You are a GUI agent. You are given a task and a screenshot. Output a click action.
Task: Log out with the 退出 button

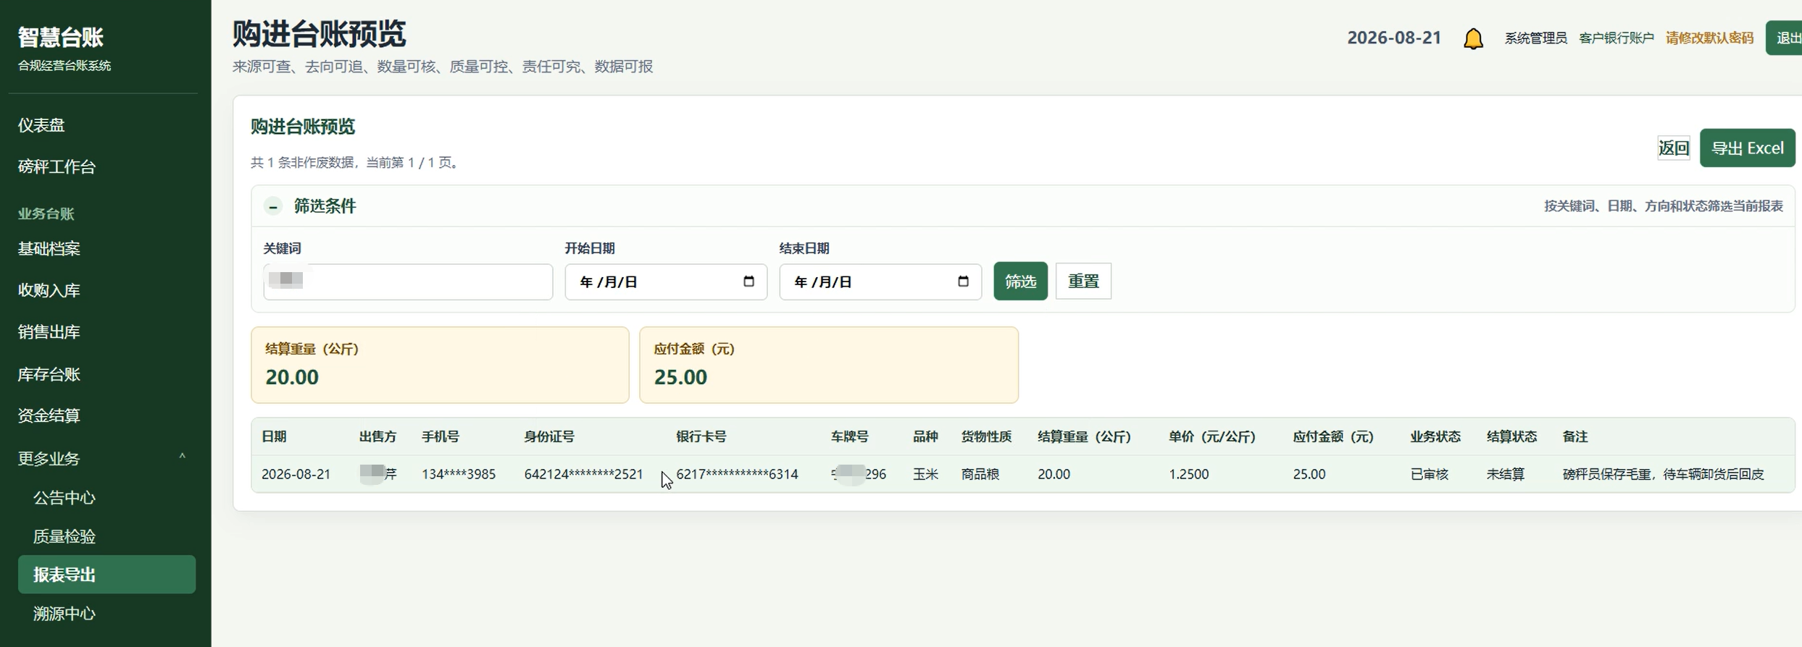1785,38
